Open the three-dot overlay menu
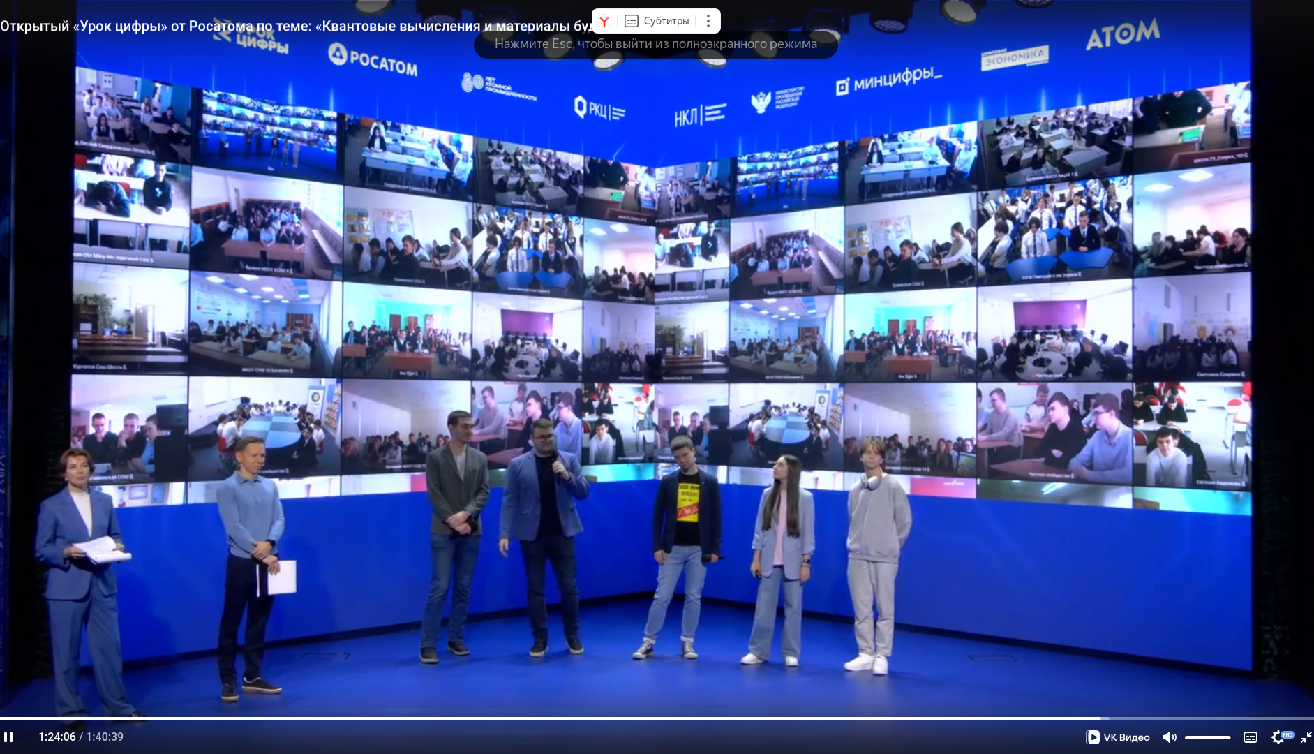 tap(708, 21)
